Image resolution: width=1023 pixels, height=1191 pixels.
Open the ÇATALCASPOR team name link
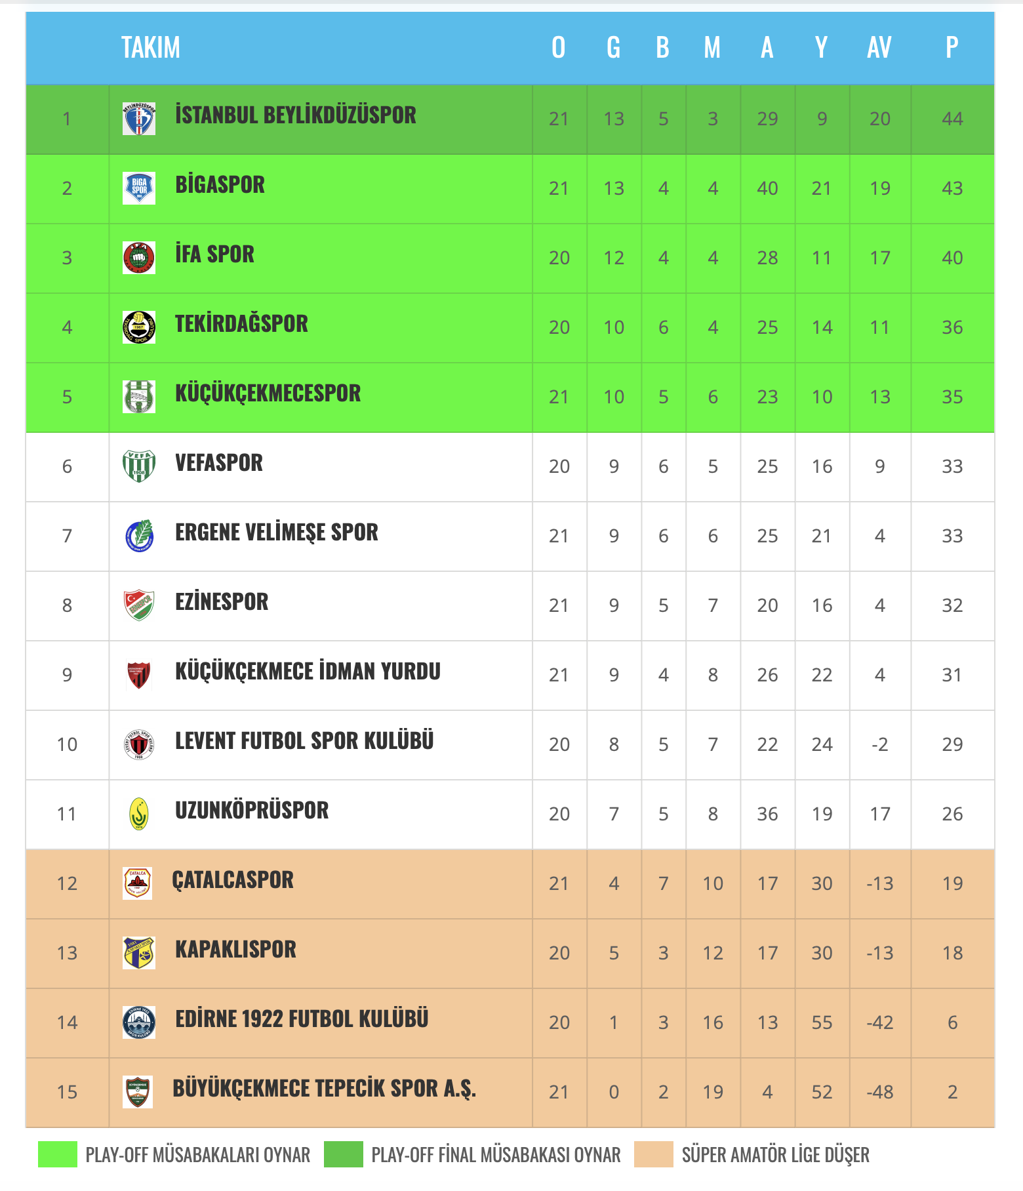click(x=233, y=880)
